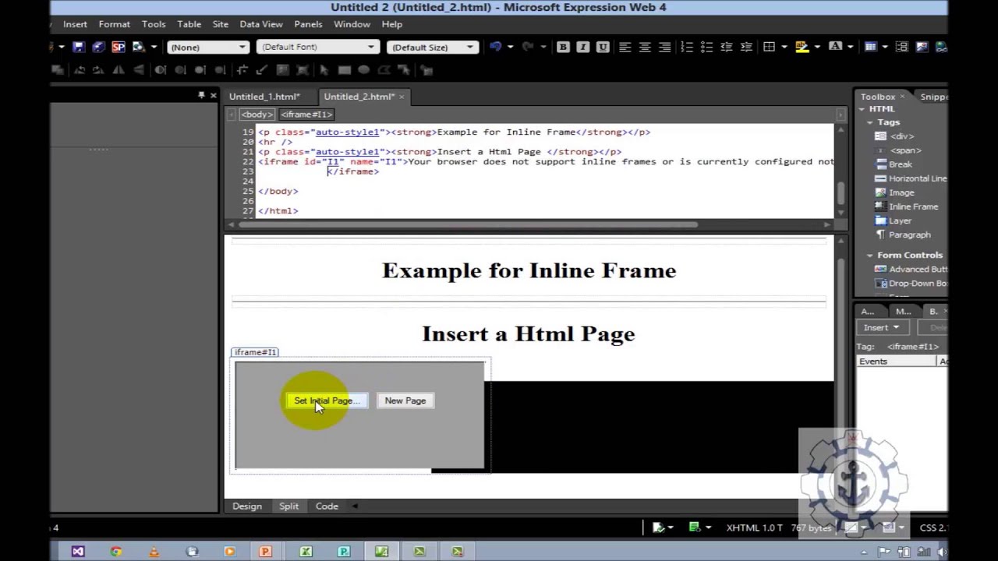The width and height of the screenshot is (998, 561).
Task: Insert a bulleted list
Action: pos(706,47)
